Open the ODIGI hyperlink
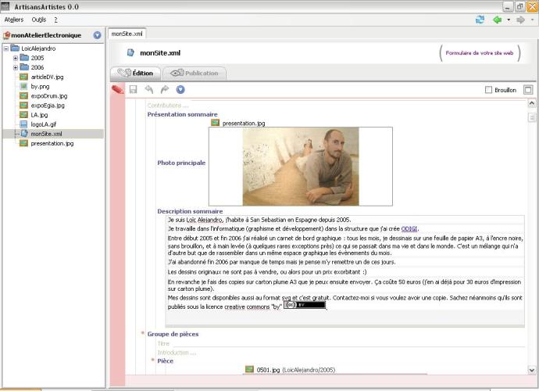Image resolution: width=539 pixels, height=391 pixels. [x=409, y=229]
